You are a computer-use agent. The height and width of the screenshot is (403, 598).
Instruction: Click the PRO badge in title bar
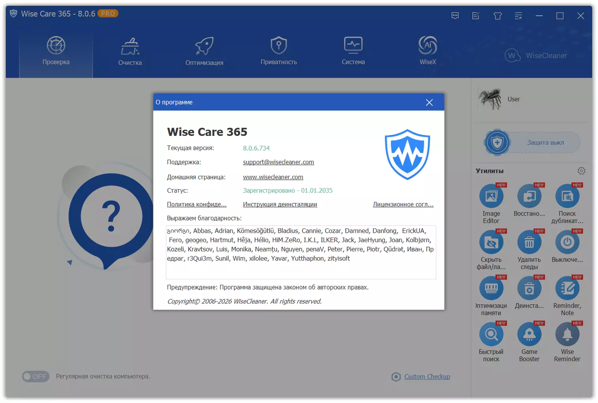108,13
